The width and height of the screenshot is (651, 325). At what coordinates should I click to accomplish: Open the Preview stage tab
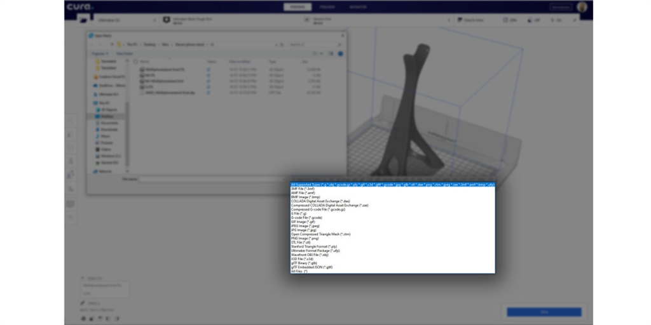(327, 7)
